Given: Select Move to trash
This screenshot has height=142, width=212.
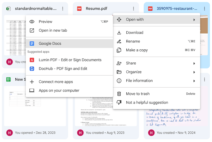Looking at the screenshot, I should [x=157, y=94].
